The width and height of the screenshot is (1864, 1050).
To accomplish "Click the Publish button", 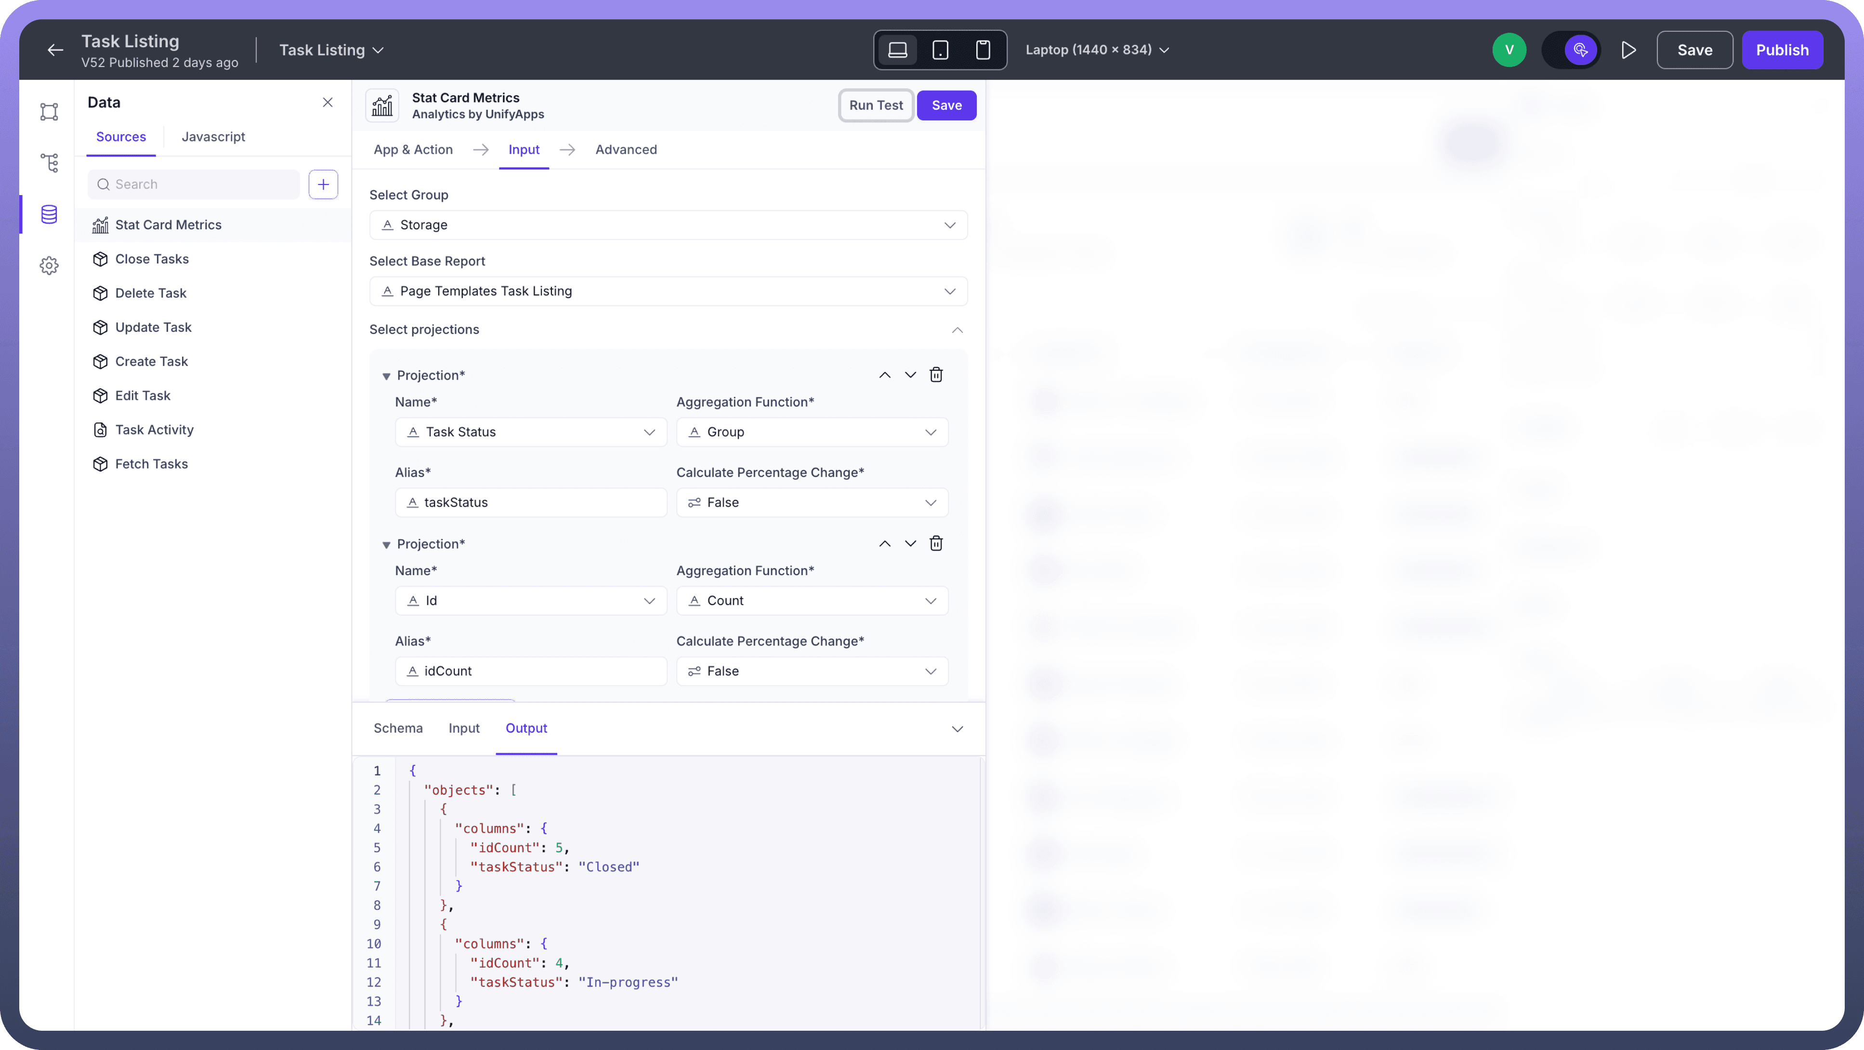I will [1782, 50].
